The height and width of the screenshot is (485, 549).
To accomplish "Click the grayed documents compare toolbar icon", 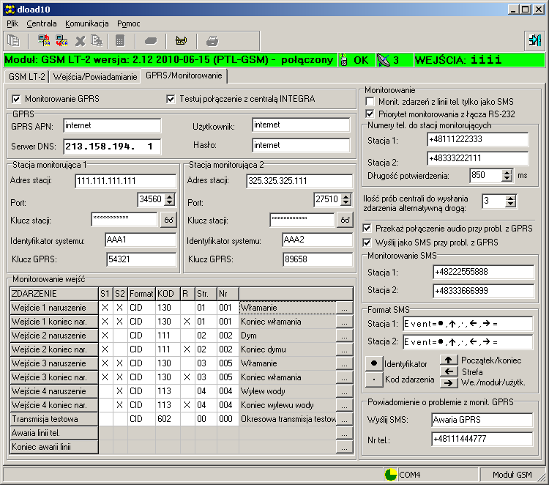I will click(x=97, y=40).
